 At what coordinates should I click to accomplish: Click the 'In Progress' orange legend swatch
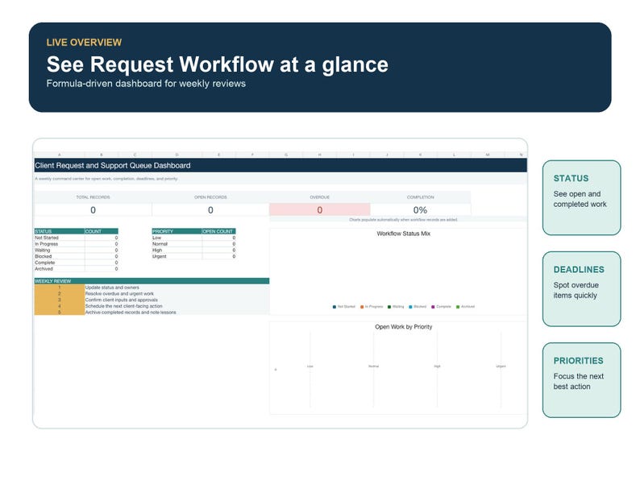pos(362,307)
